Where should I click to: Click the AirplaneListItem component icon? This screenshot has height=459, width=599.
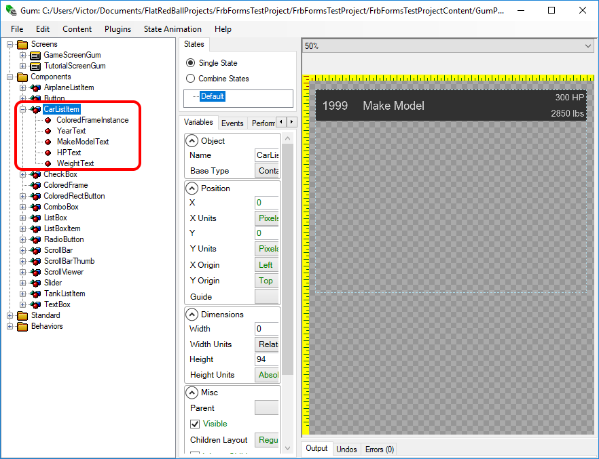coord(36,87)
